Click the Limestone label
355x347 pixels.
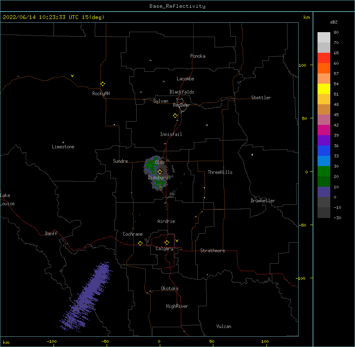[x=63, y=147]
